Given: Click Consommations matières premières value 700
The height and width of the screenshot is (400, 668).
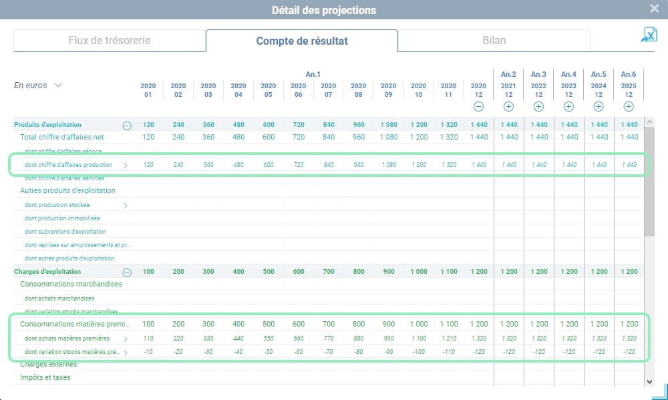Looking at the screenshot, I should tap(329, 324).
